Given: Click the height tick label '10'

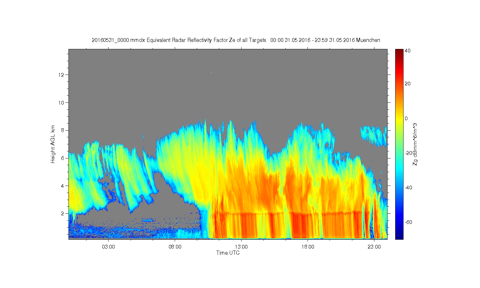Looking at the screenshot, I should tap(61, 103).
